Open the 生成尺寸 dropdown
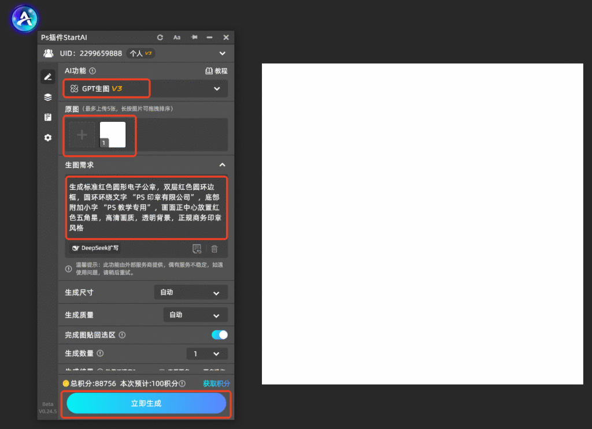592x429 pixels. pyautogui.click(x=191, y=293)
